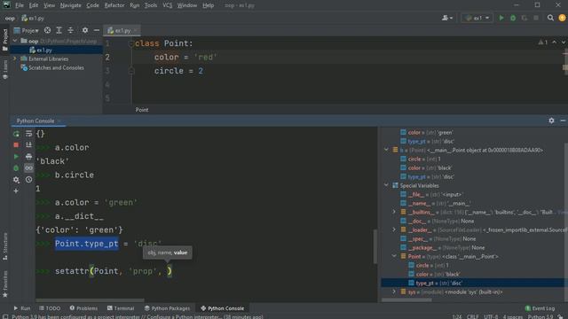
Task: Open console history clock icon
Action: (28, 180)
